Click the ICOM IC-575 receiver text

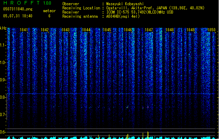click(x=140, y=12)
